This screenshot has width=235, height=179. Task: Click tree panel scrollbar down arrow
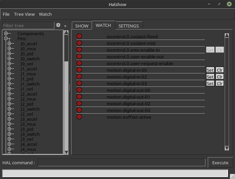66,152
